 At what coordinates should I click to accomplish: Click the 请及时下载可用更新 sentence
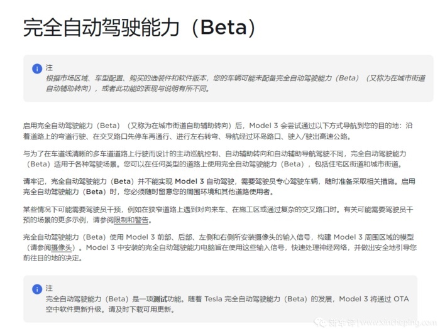point(141,310)
